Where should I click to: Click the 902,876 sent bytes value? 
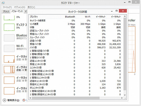coord(117,41)
